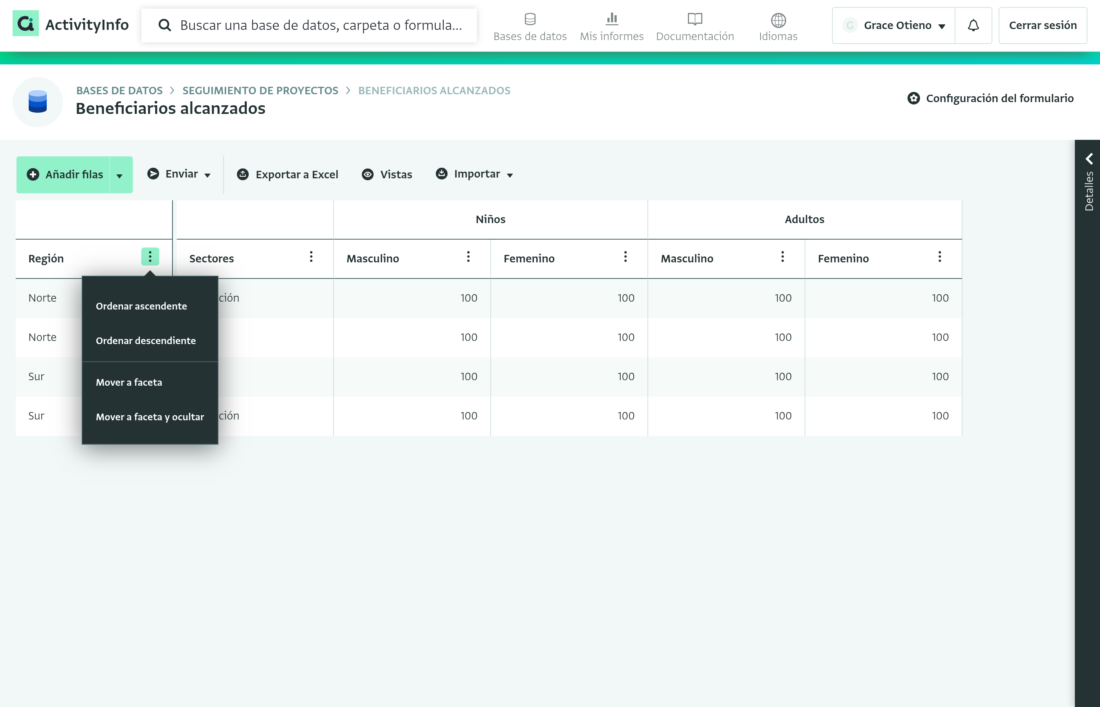Open the notifications bell
This screenshot has height=707, width=1100.
(973, 26)
